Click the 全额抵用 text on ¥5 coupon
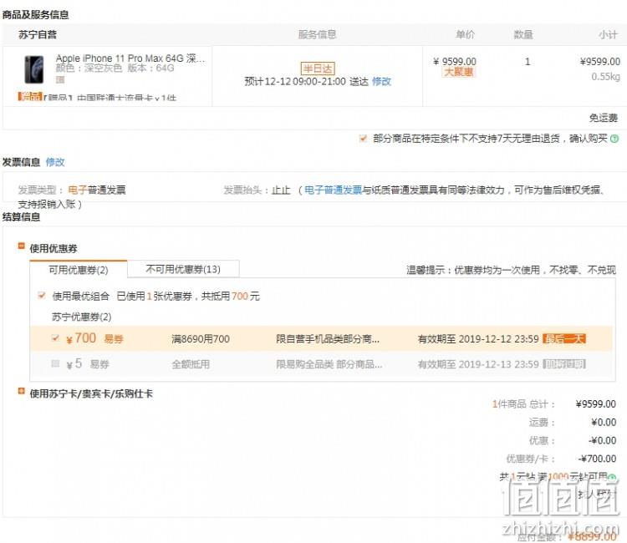 tap(191, 364)
